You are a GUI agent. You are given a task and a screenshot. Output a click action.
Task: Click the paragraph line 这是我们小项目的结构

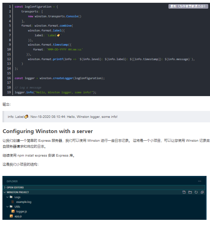[20, 164]
